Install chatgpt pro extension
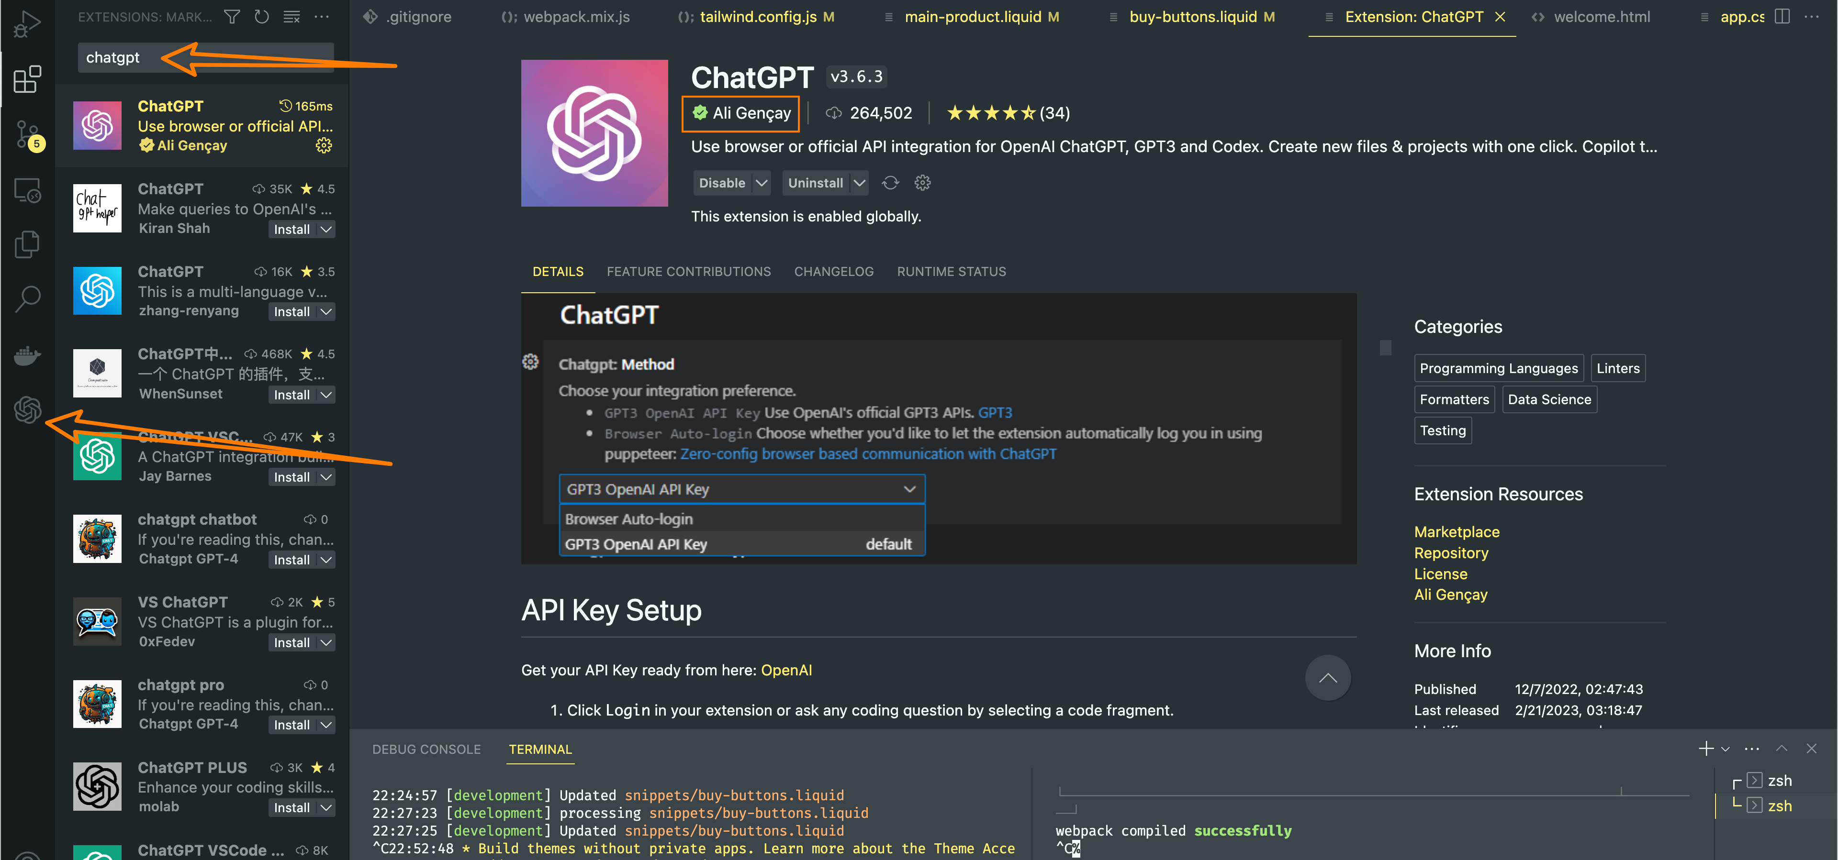This screenshot has width=1838, height=860. click(292, 725)
